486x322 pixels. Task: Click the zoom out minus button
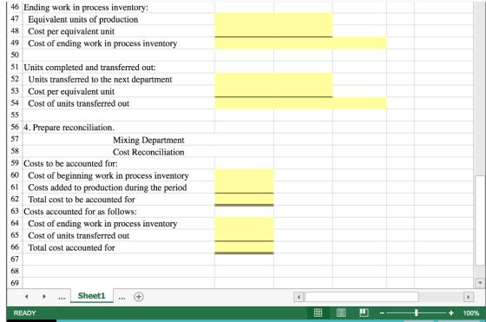(x=382, y=313)
